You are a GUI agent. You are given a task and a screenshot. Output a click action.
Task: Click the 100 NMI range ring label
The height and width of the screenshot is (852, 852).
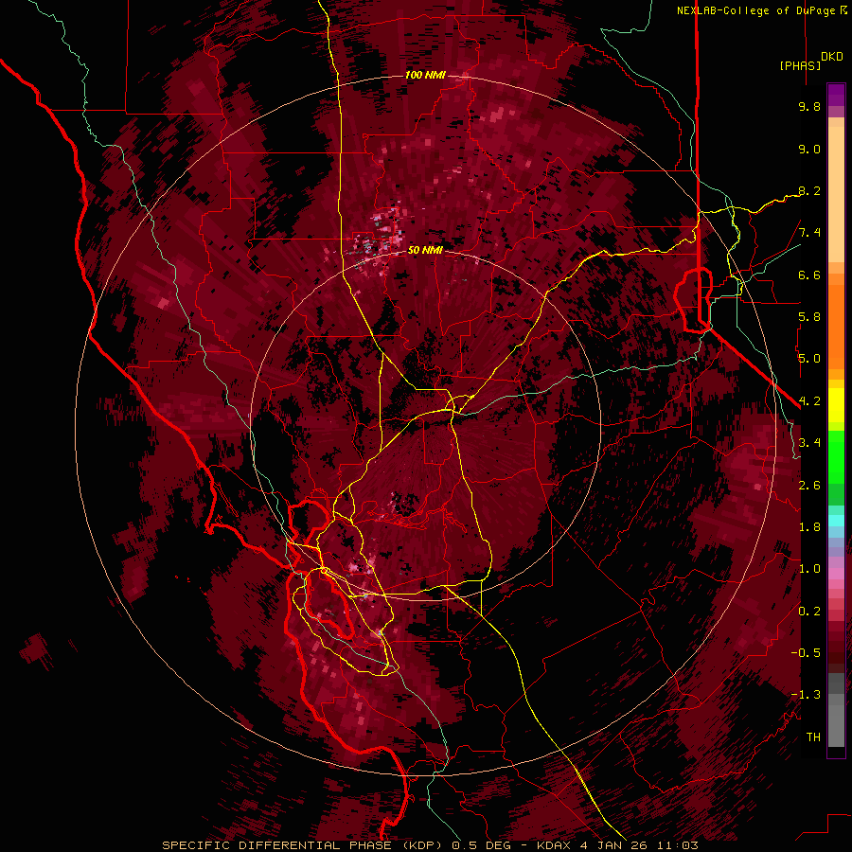425,75
